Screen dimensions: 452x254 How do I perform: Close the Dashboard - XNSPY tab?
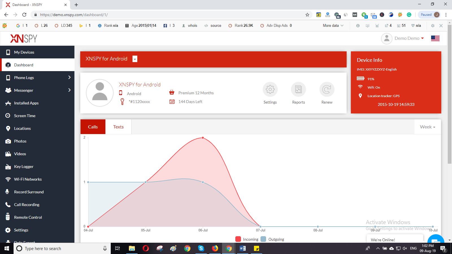66,5
